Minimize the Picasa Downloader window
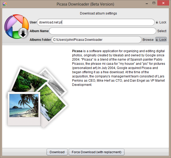 147,3
